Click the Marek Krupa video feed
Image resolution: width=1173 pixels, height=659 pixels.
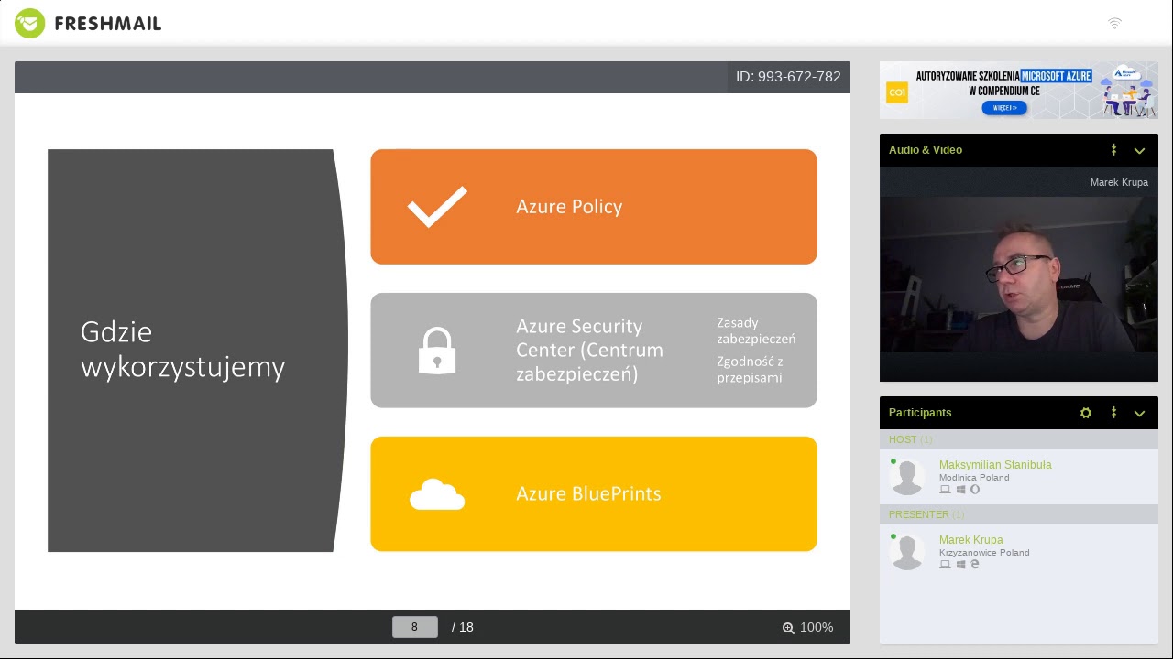(1019, 274)
